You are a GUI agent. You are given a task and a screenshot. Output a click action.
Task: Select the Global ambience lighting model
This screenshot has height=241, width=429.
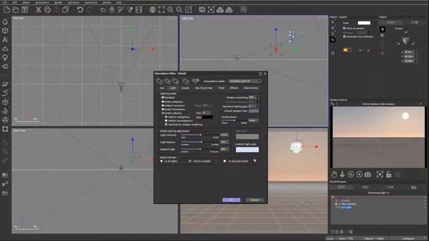[162, 102]
